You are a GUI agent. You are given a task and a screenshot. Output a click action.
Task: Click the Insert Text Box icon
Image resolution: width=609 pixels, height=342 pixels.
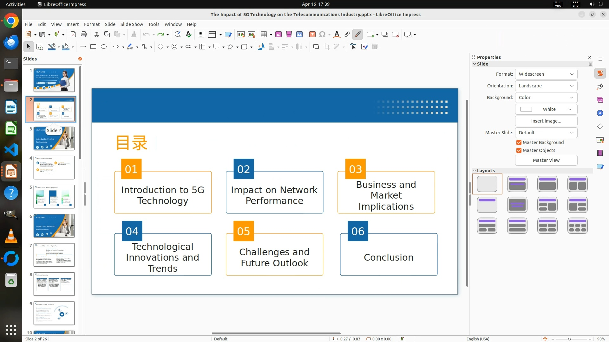click(312, 35)
